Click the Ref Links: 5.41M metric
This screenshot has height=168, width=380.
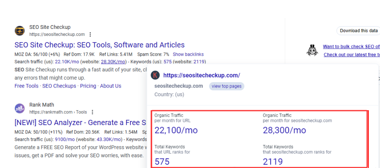point(116,54)
